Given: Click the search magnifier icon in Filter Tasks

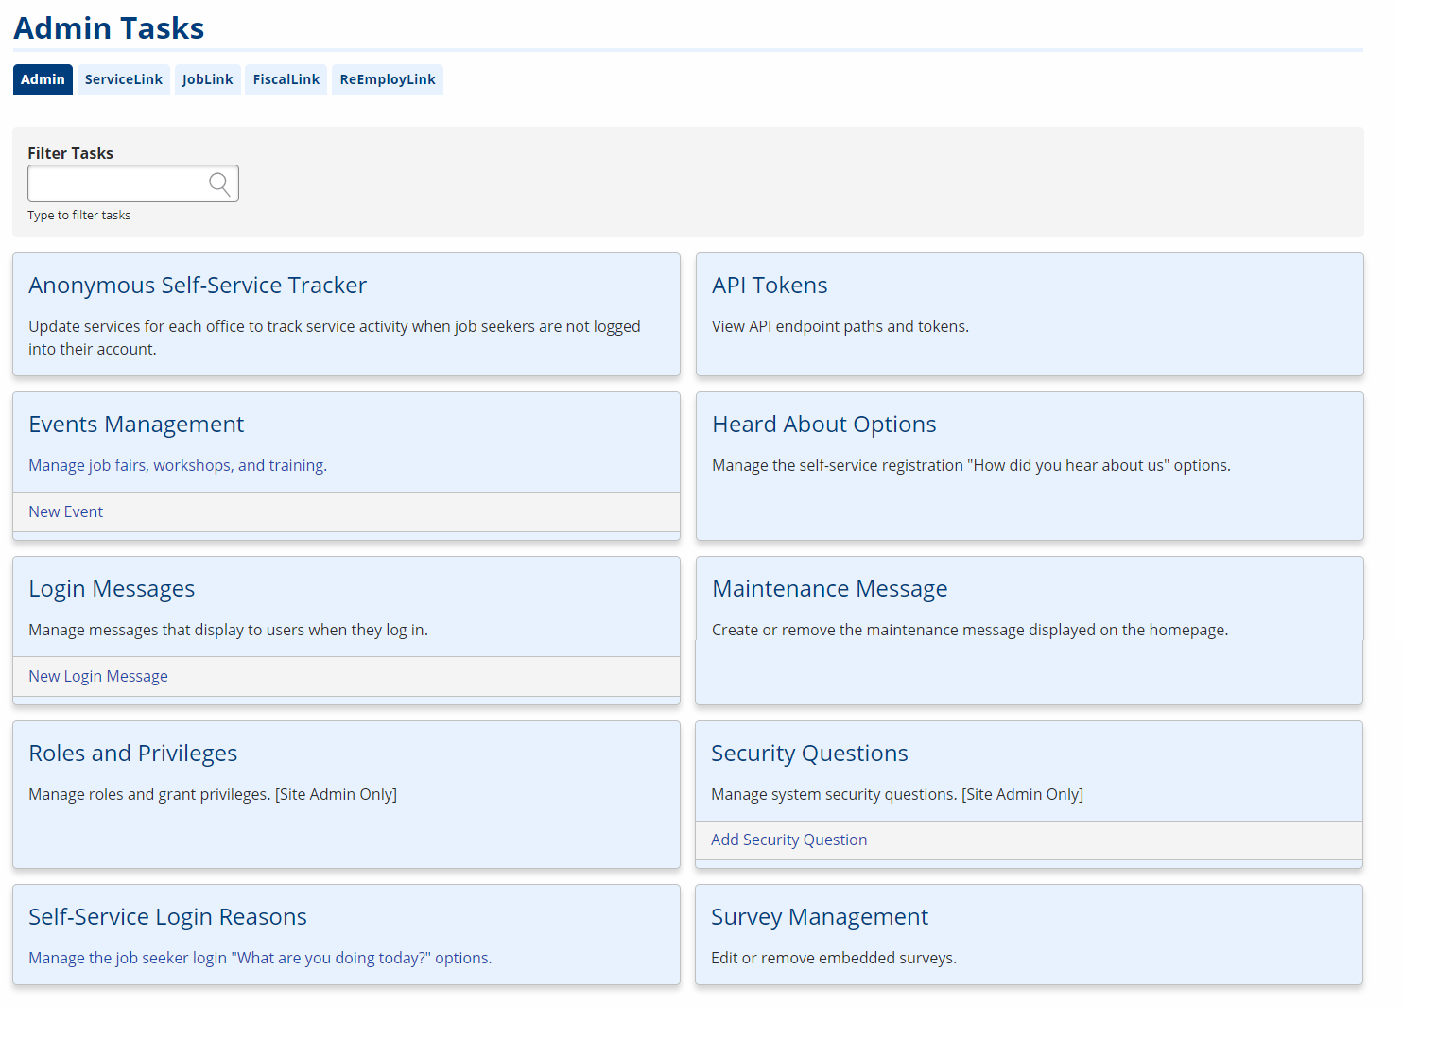Looking at the screenshot, I should [219, 183].
